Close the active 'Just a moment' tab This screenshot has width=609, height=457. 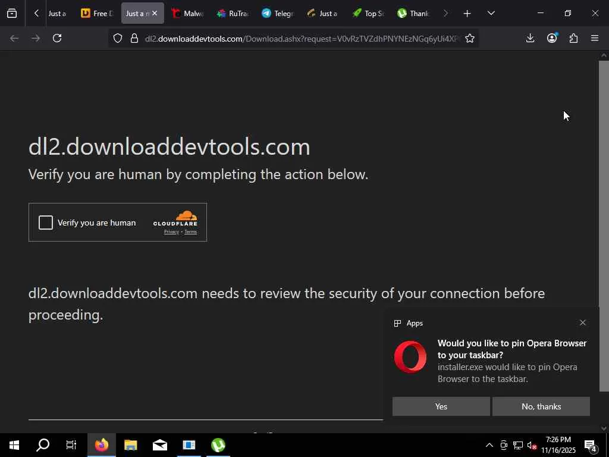click(x=155, y=13)
